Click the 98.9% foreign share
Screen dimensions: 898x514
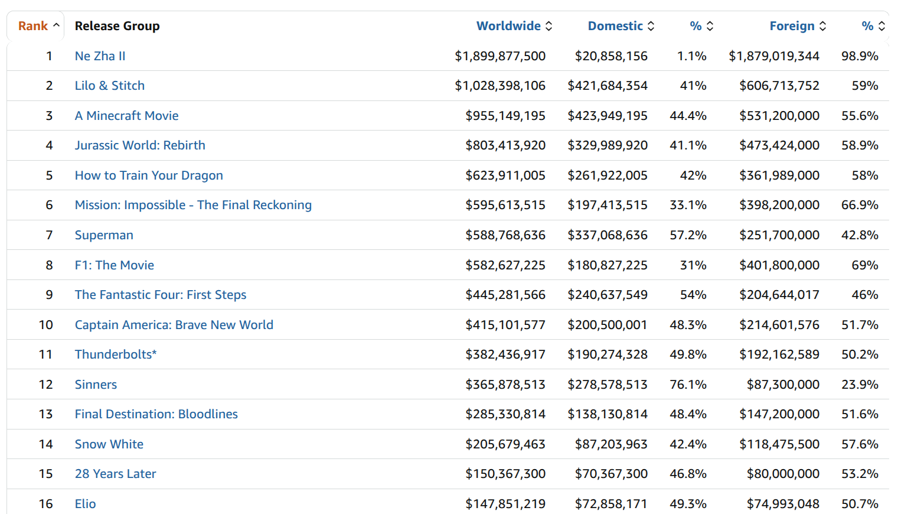[860, 56]
